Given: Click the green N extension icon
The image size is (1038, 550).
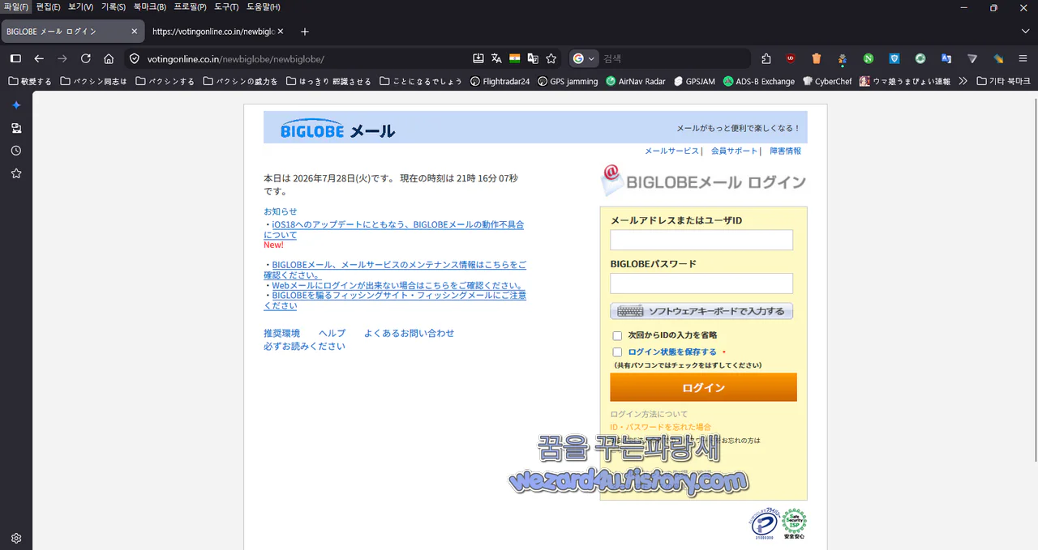Looking at the screenshot, I should [x=869, y=58].
